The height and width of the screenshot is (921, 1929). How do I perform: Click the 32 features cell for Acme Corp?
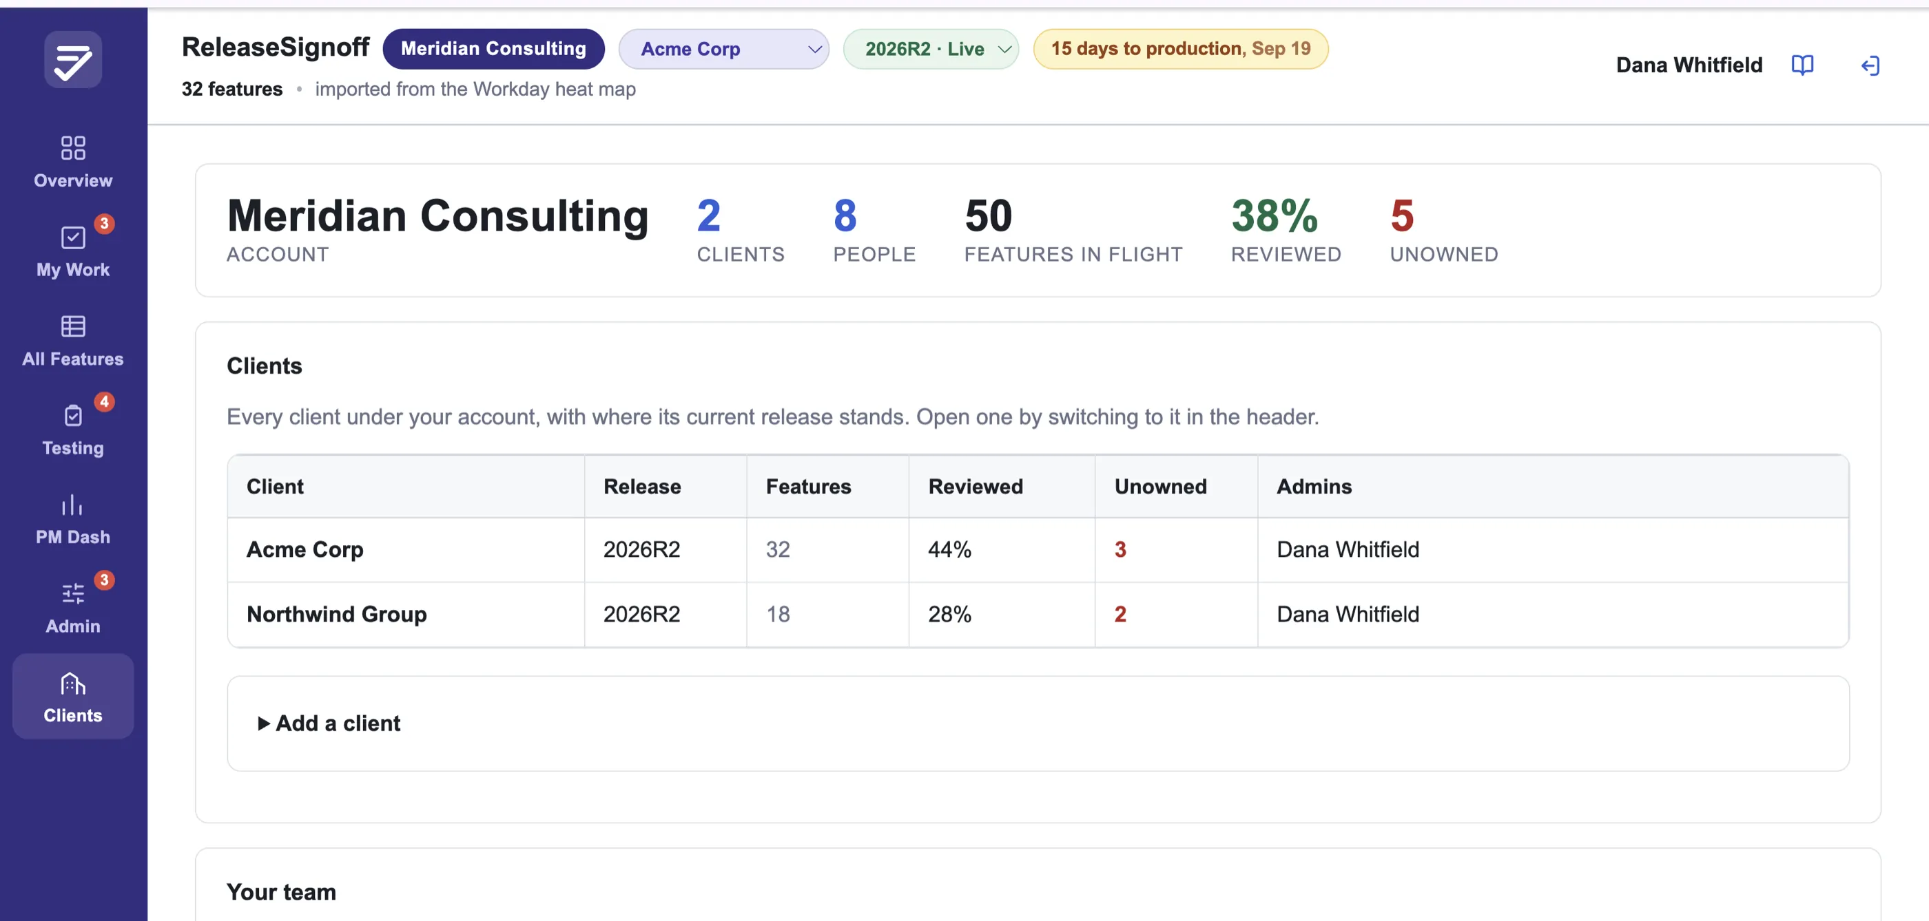pyautogui.click(x=777, y=549)
